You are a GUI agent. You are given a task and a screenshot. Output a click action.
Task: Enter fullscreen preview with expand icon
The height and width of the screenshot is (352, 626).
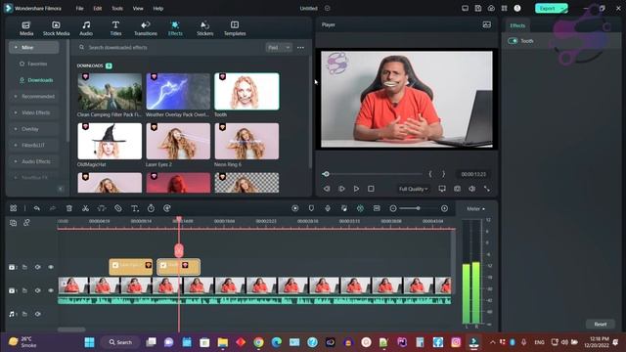pos(487,189)
